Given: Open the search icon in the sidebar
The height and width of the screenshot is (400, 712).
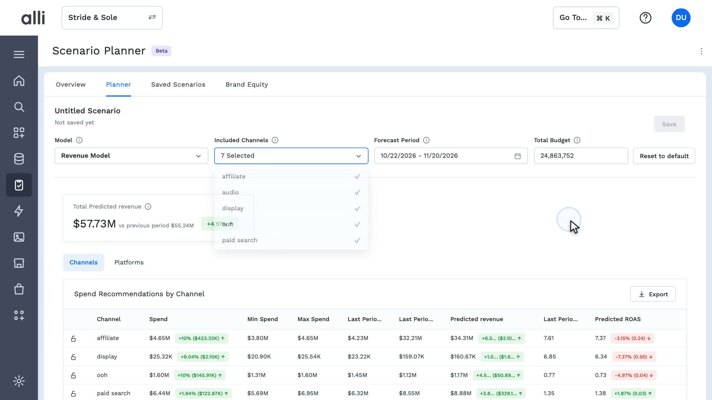Looking at the screenshot, I should (19, 107).
